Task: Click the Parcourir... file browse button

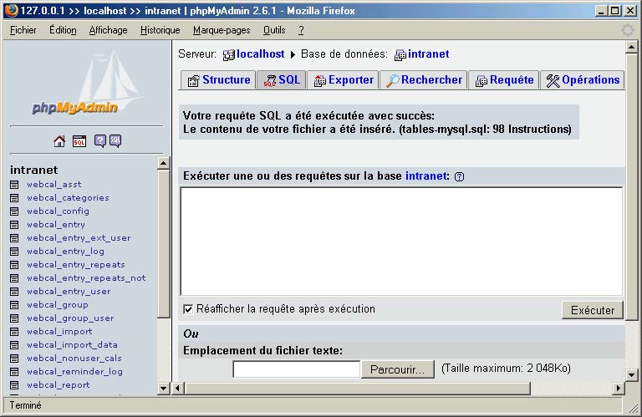Action: pyautogui.click(x=398, y=369)
